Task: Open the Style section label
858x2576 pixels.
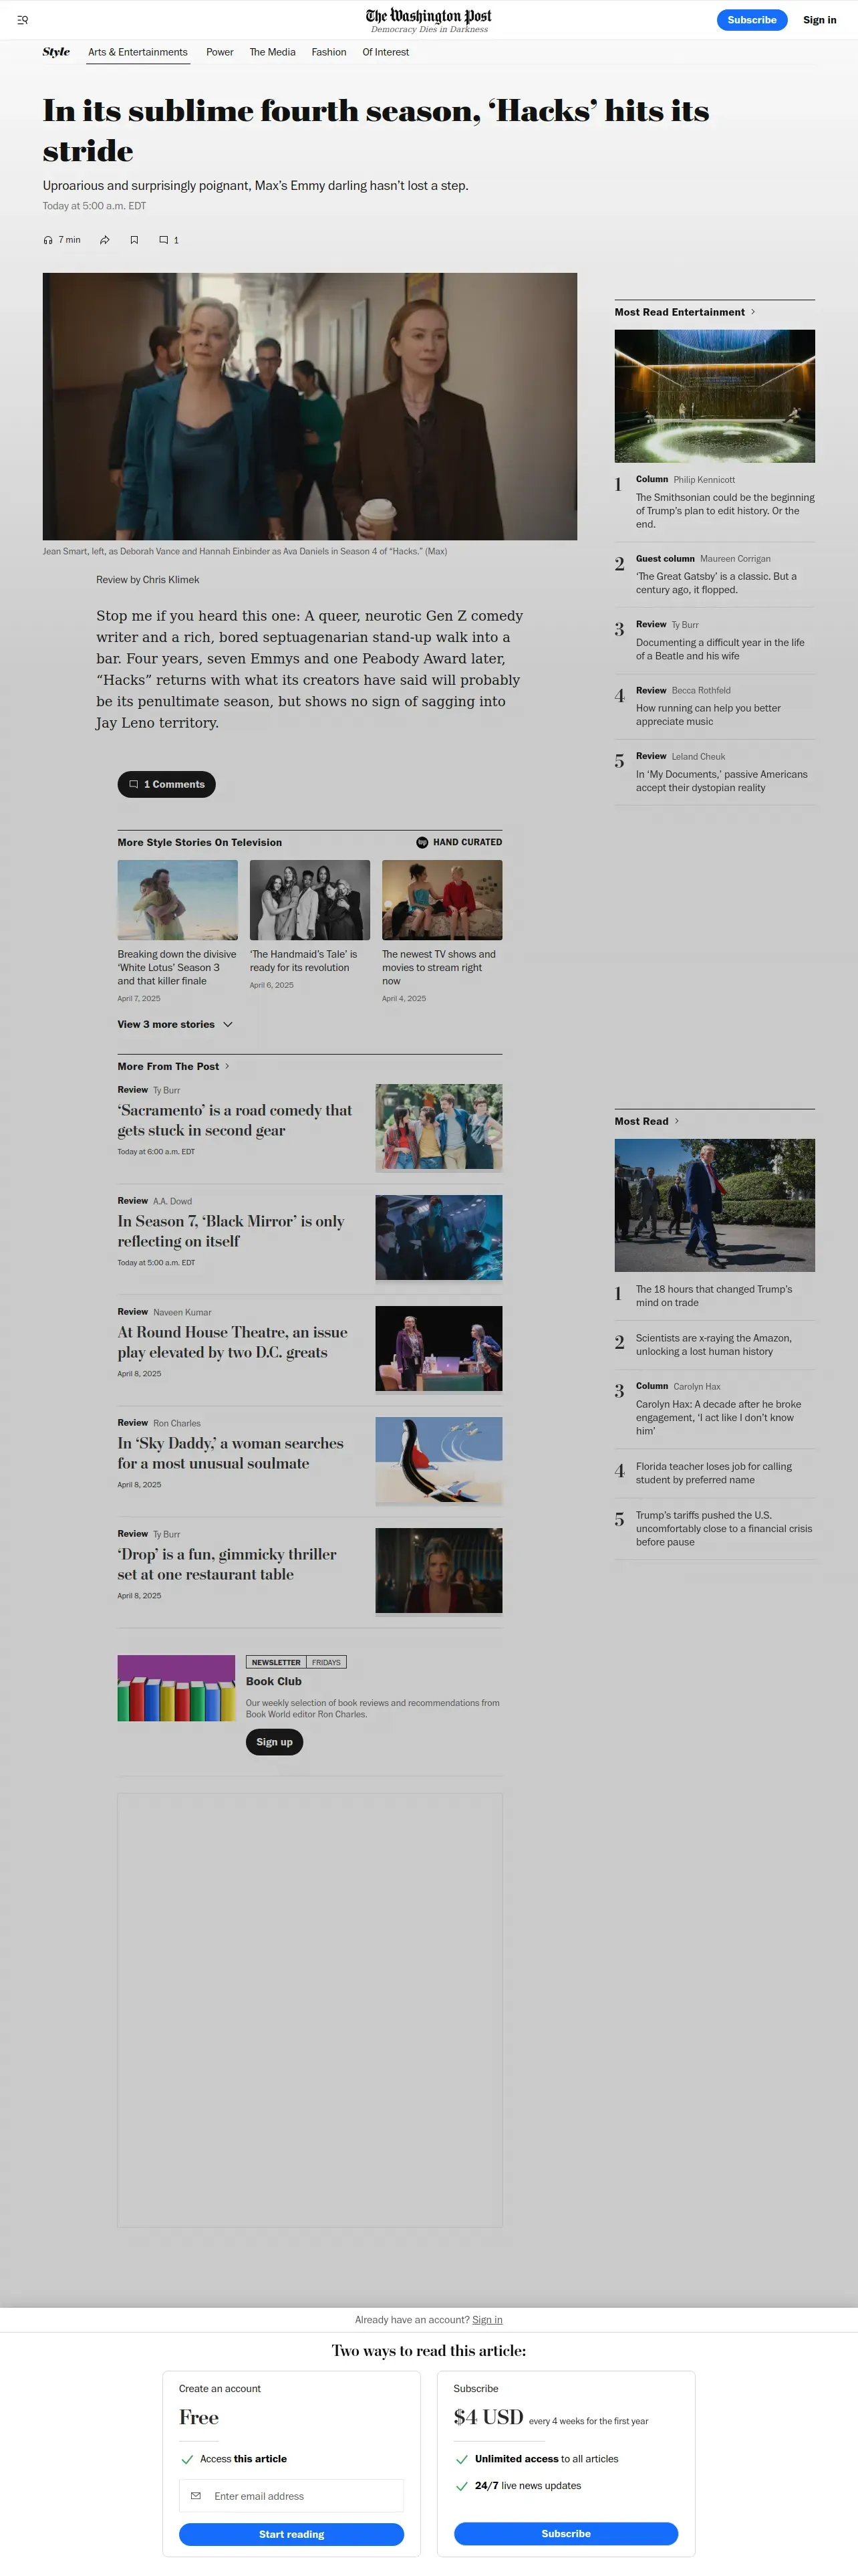Action: point(56,52)
